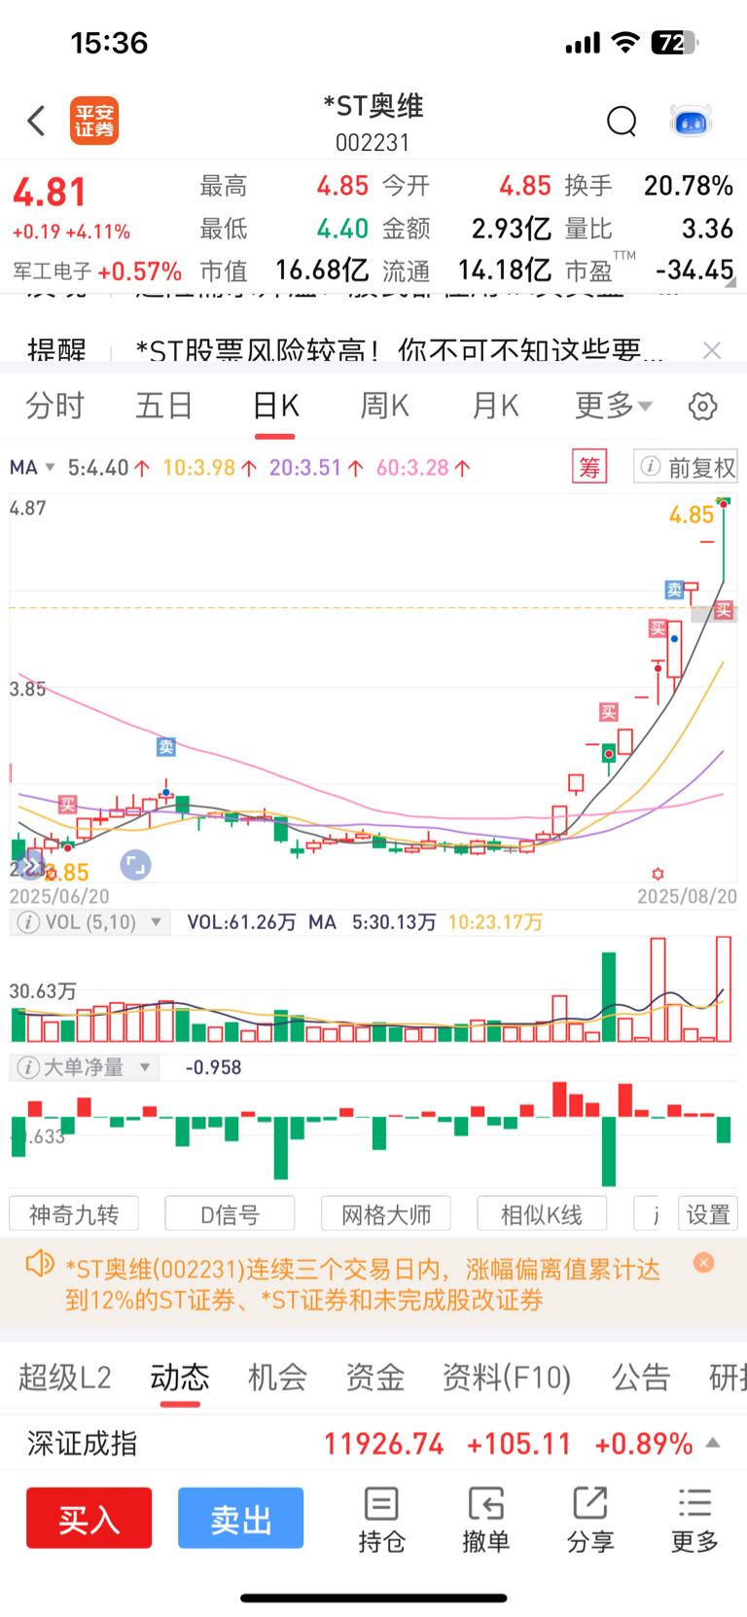Enable 网格大师 indicator
The width and height of the screenshot is (747, 1617).
click(386, 1214)
